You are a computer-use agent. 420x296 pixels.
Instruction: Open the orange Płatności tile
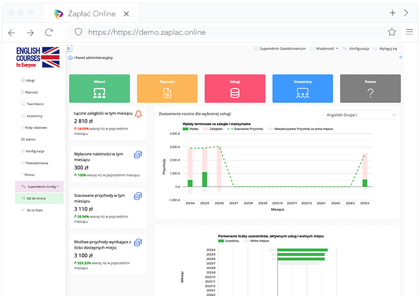[167, 88]
